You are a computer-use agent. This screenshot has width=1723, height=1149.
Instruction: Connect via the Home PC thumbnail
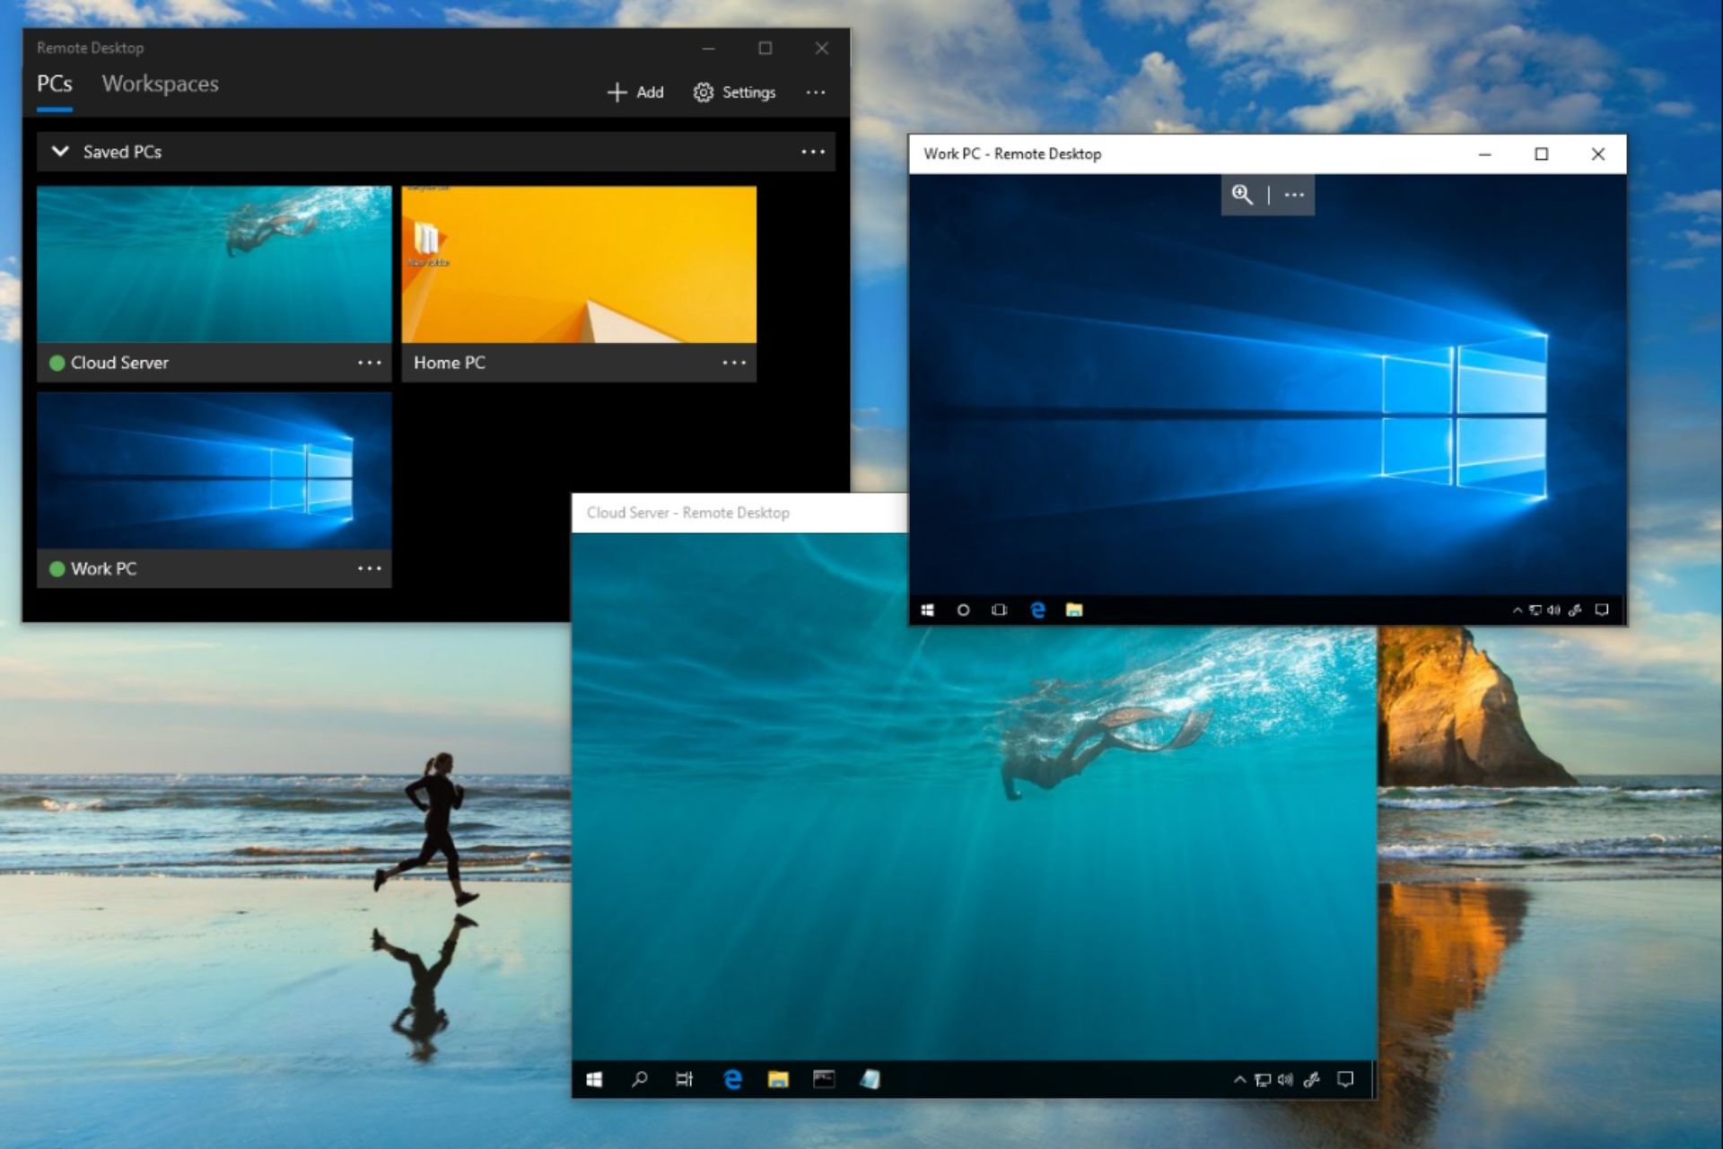[x=579, y=264]
